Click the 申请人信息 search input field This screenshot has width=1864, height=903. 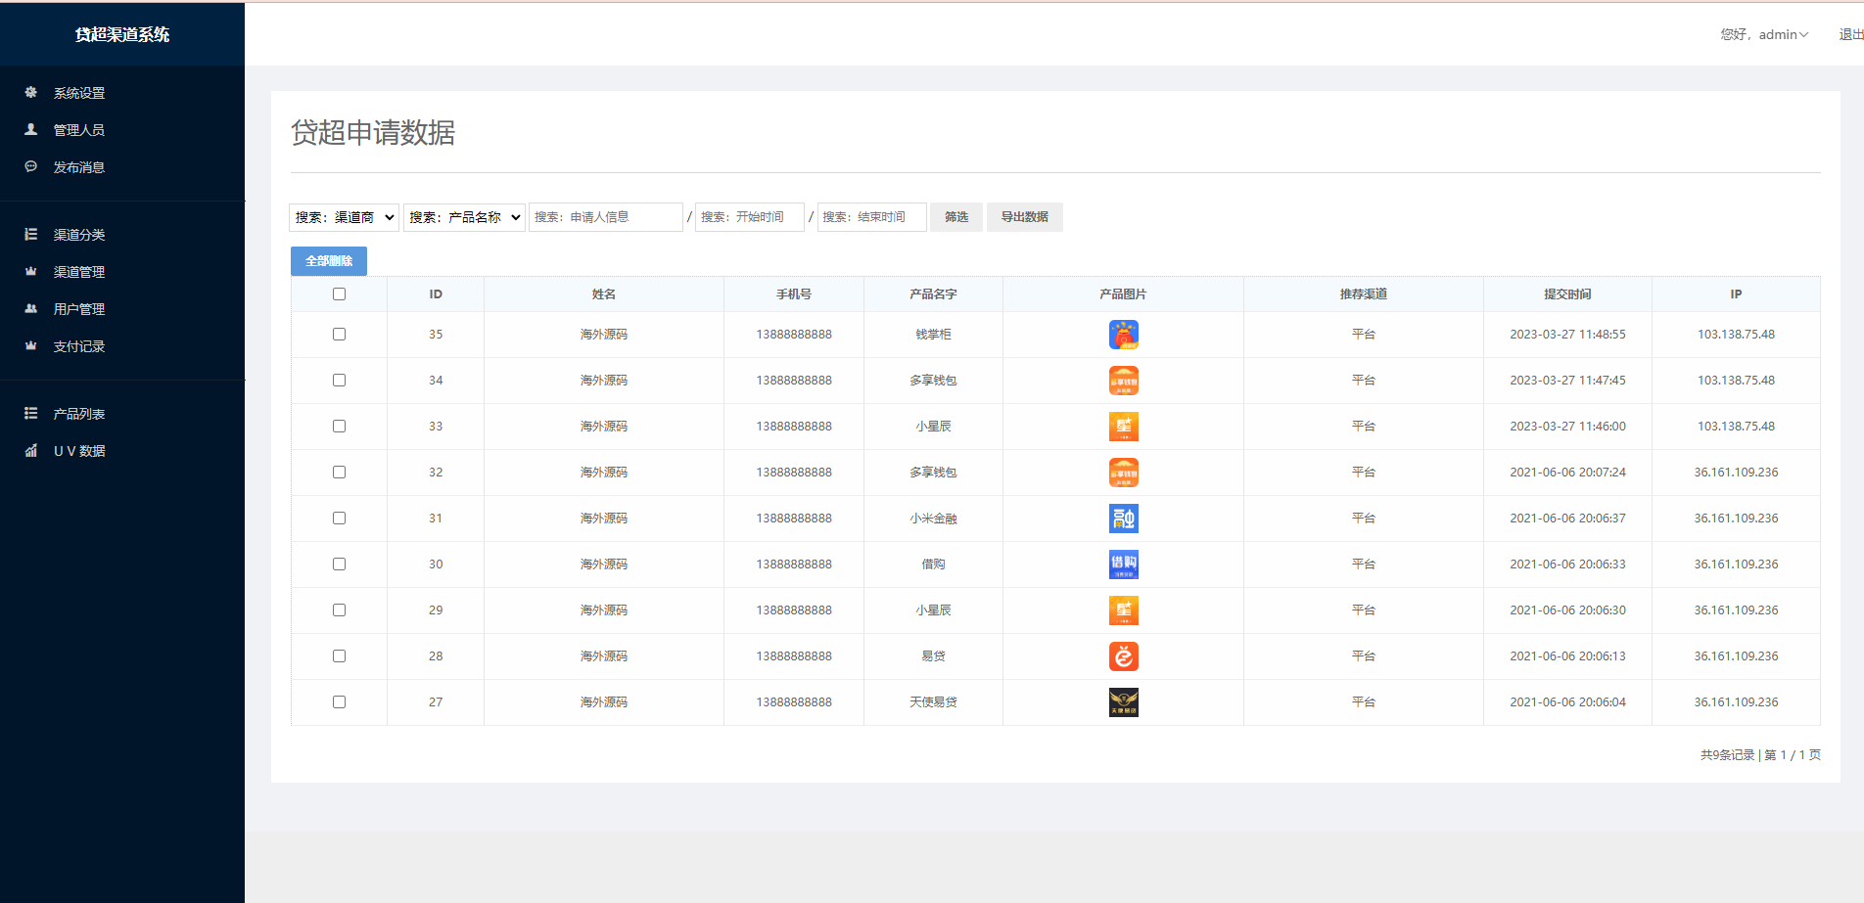tap(605, 217)
